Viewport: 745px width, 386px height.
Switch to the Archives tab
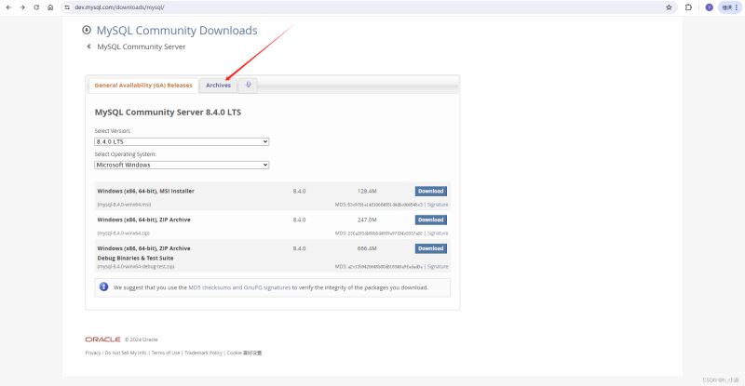coord(218,85)
